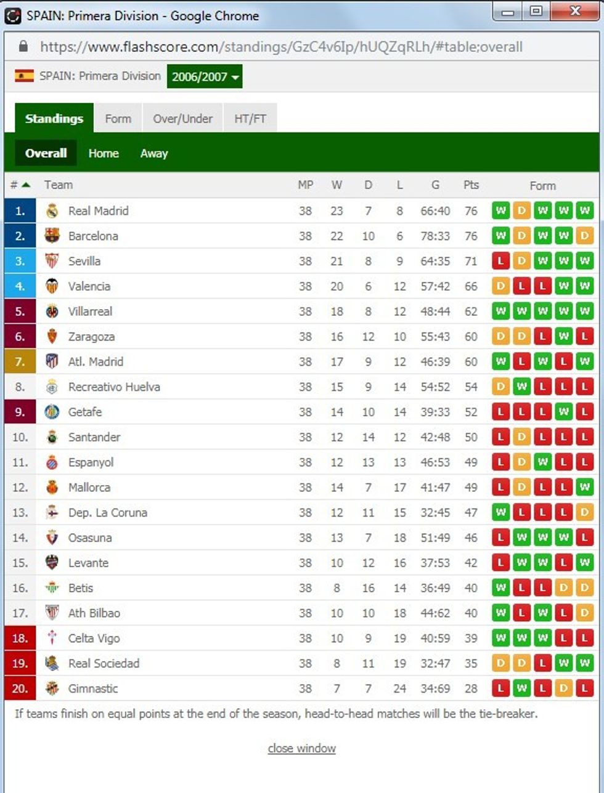This screenshot has height=793, width=604.
Task: Select the Overall standings view
Action: click(46, 153)
